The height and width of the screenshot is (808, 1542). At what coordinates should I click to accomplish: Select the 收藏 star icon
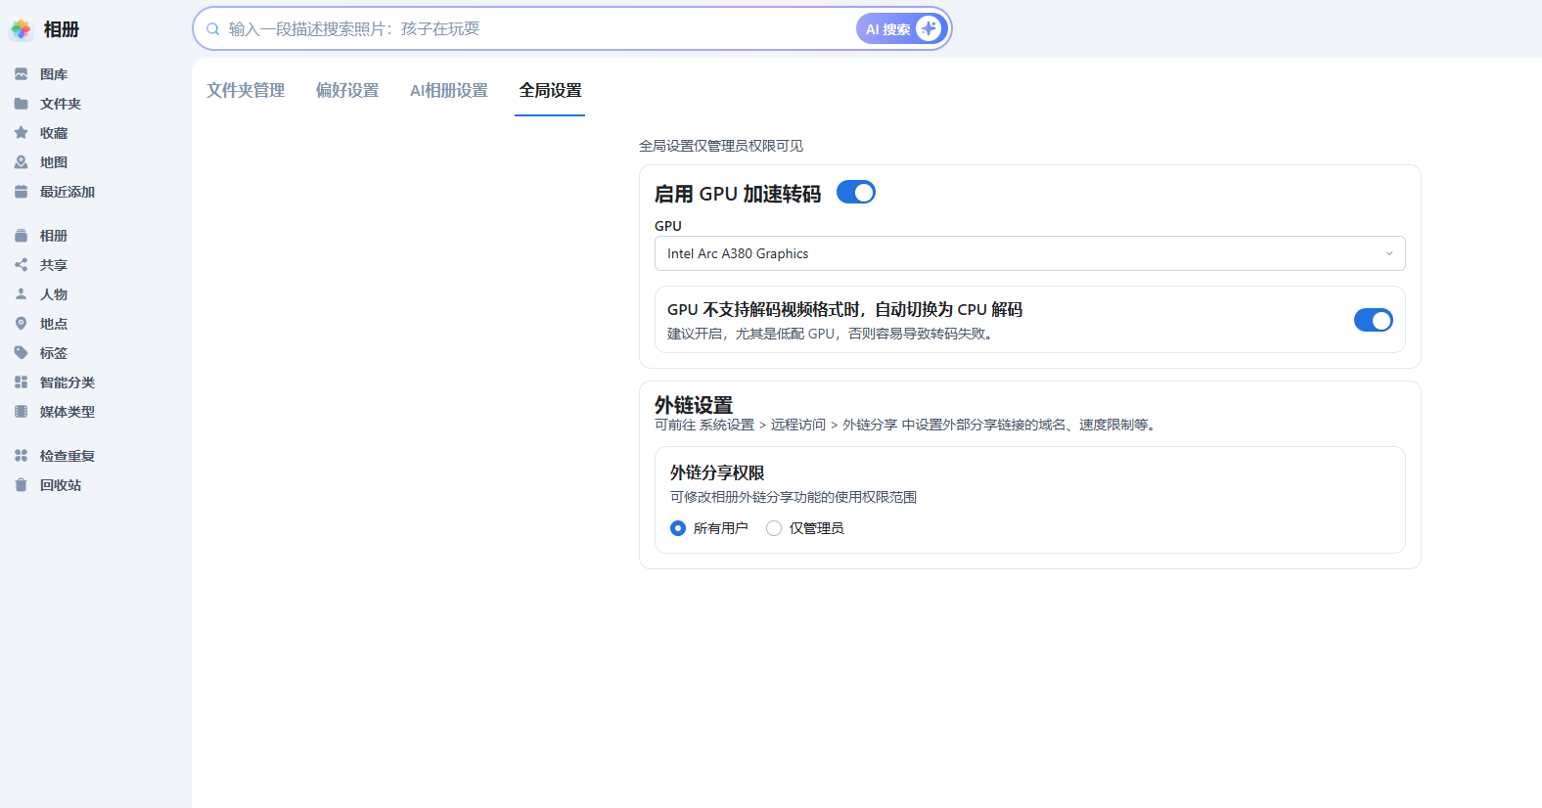pos(21,133)
